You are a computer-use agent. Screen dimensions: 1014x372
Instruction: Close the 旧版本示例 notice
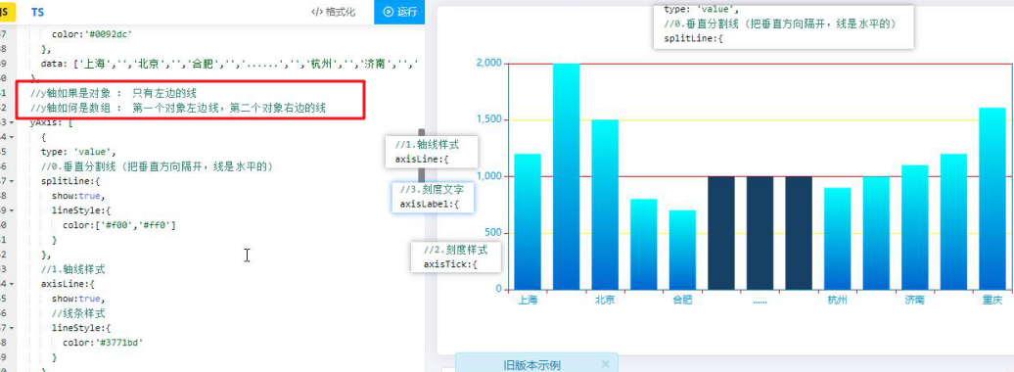click(x=605, y=364)
